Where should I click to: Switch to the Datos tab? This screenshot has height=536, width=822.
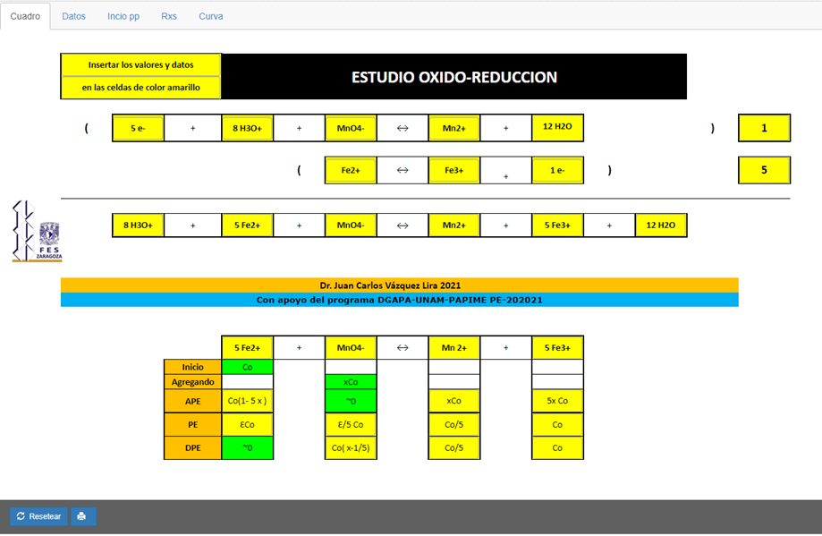pos(74,16)
